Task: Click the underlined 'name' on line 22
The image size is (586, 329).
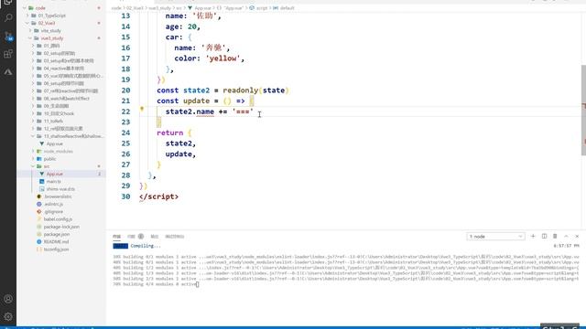Action: [205, 111]
